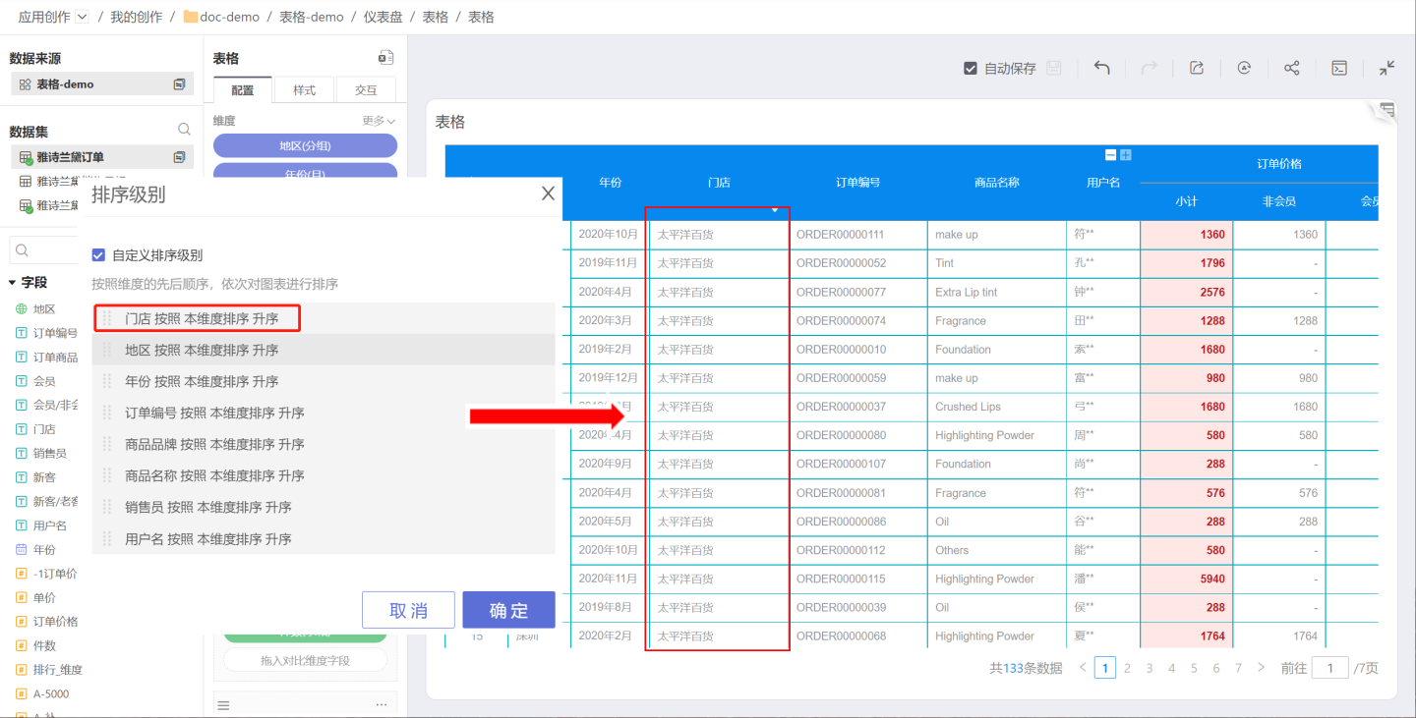Click the copy icon next to 表格-demo

coord(179,84)
